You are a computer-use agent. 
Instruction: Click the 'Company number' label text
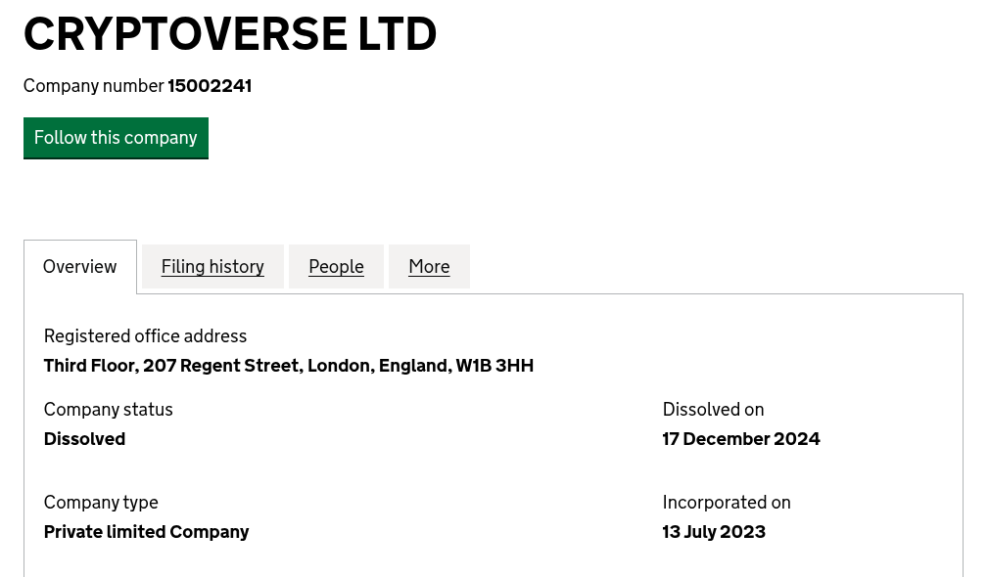coord(94,86)
